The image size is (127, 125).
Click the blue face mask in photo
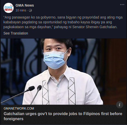click(x=55, y=59)
